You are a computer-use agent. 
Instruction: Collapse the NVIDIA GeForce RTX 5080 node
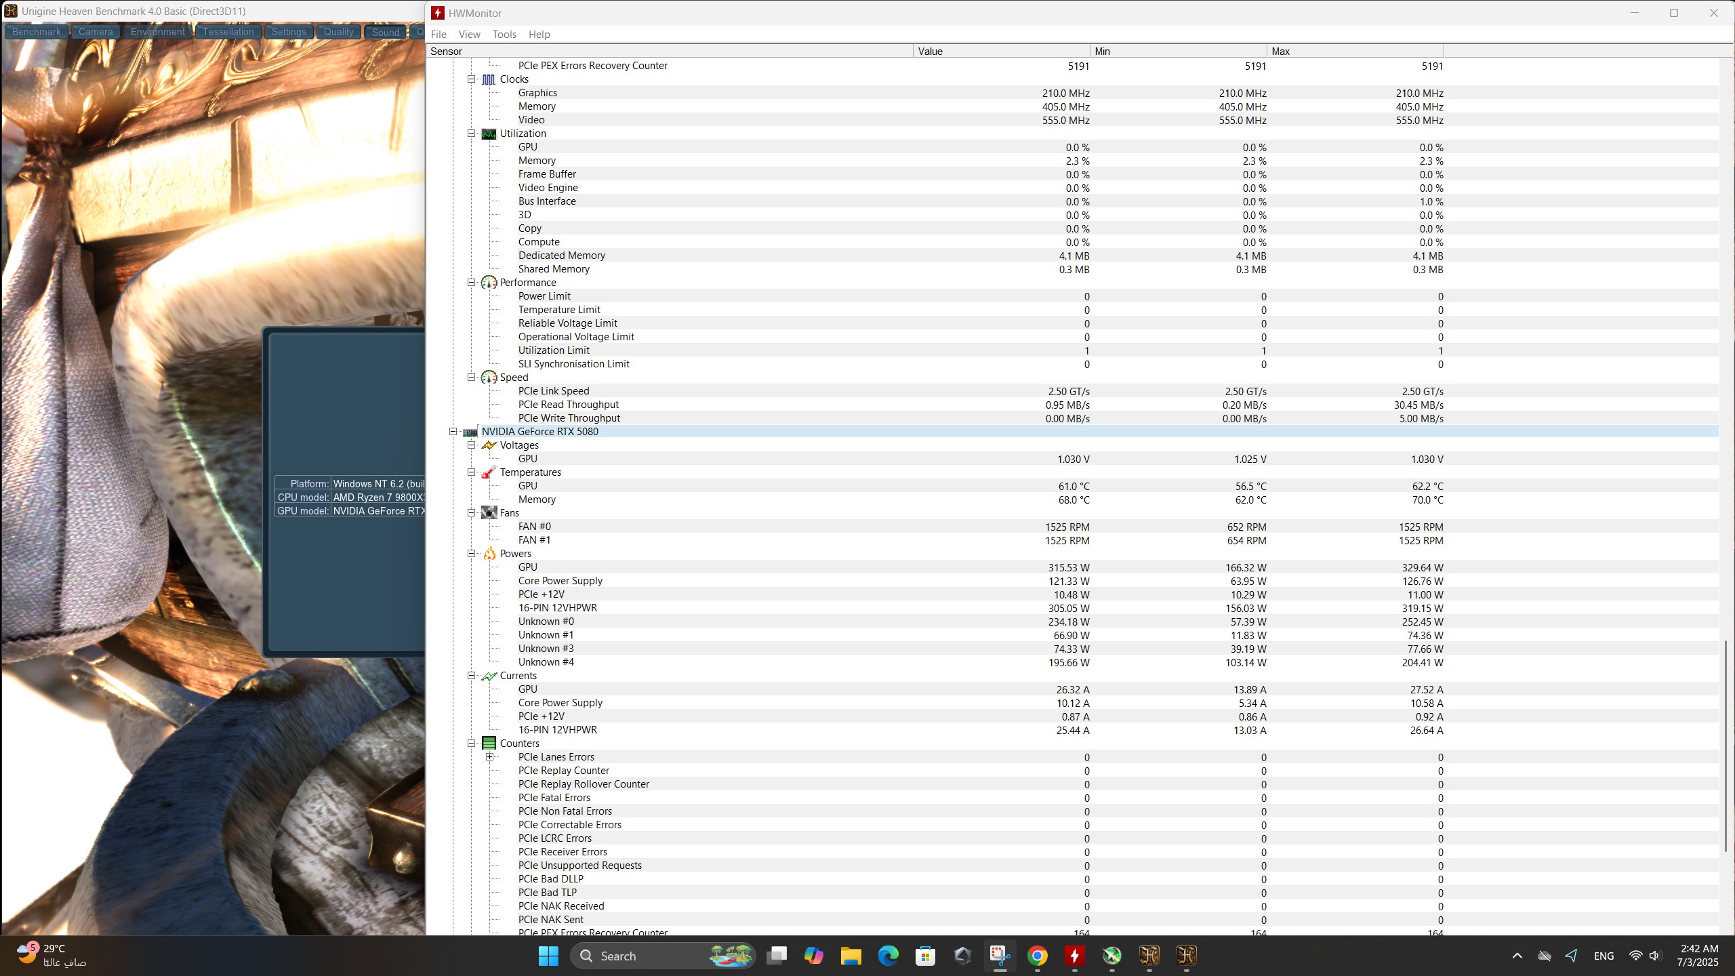(x=453, y=432)
